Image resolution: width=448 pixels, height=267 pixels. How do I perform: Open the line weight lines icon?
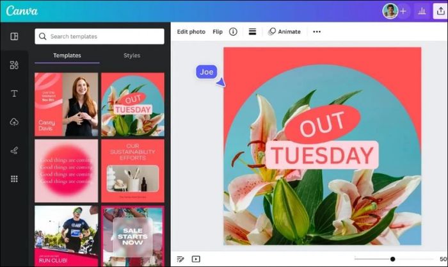[252, 31]
